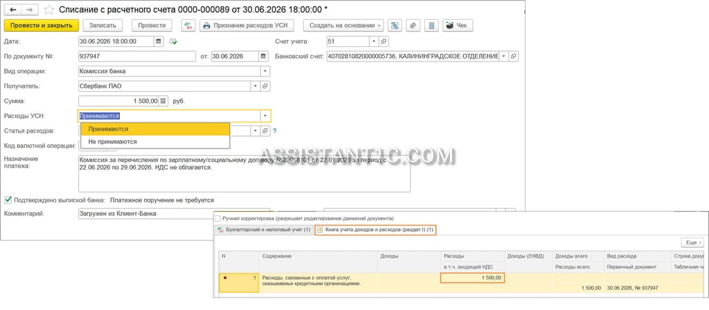Click the Провести button
The image size is (709, 310).
[152, 26]
